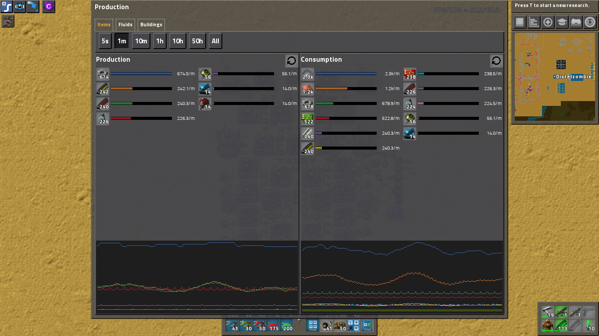This screenshot has width=599, height=336.
Task: Click the research prompt text
Action: tap(552, 6)
